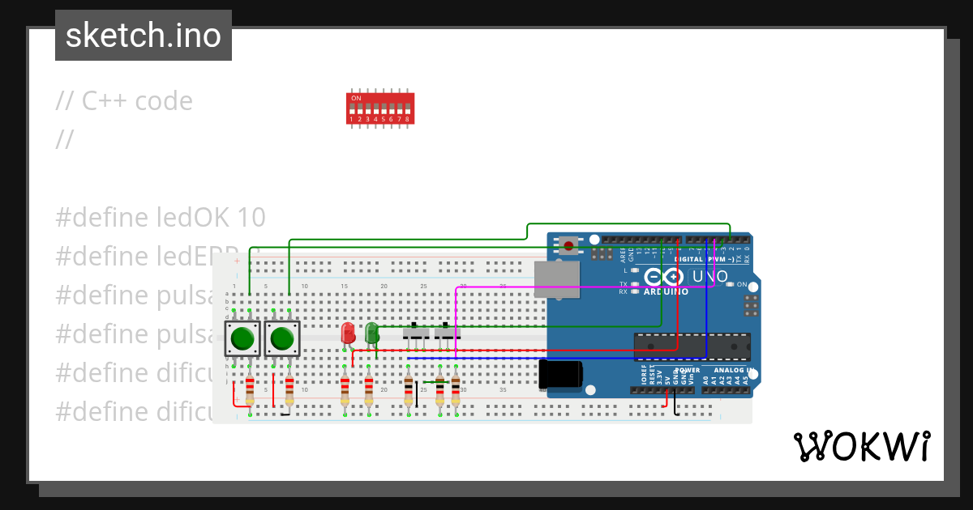Select the red LED on the breadboard
The image size is (973, 510).
[x=348, y=333]
